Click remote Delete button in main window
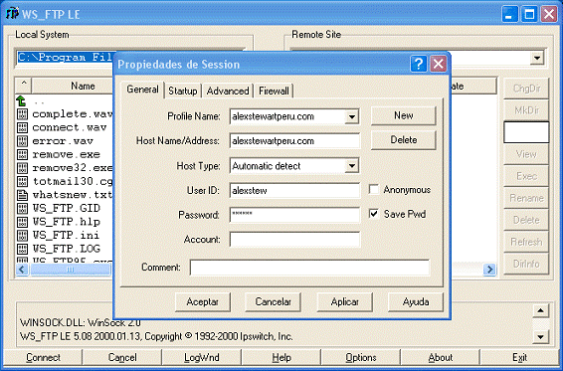The height and width of the screenshot is (371, 563). click(526, 220)
